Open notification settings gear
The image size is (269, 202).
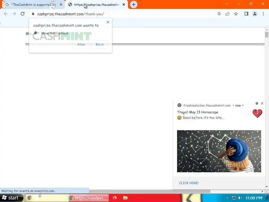tap(257, 103)
